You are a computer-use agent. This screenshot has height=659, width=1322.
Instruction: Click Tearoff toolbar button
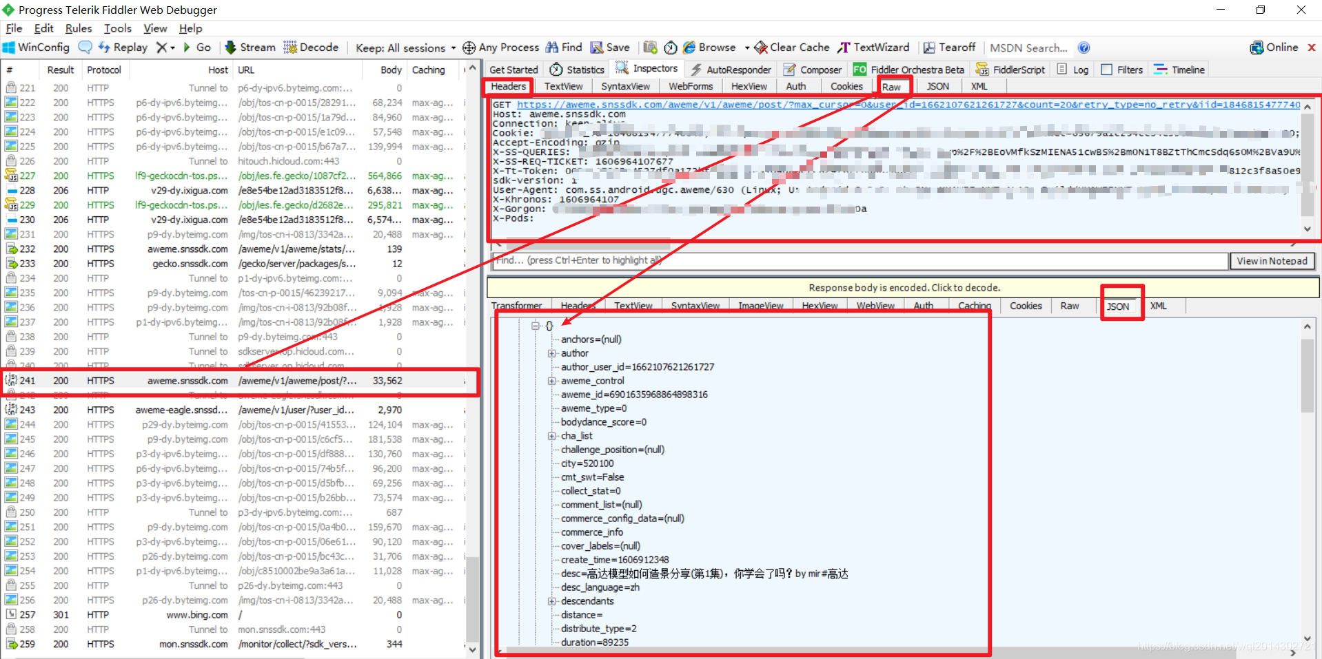pos(949,48)
